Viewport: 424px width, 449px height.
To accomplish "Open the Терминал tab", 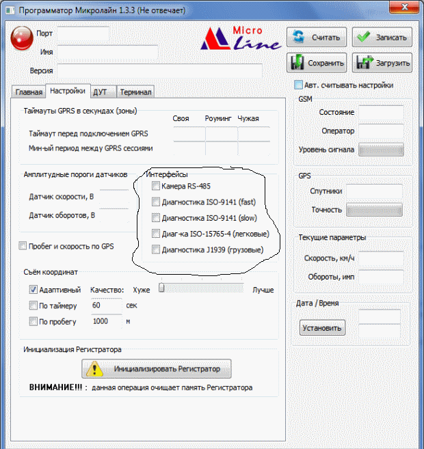I will coord(135,92).
